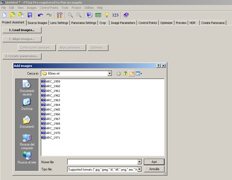Click the Annulla button
232x180 pixels.
[x=154, y=169]
